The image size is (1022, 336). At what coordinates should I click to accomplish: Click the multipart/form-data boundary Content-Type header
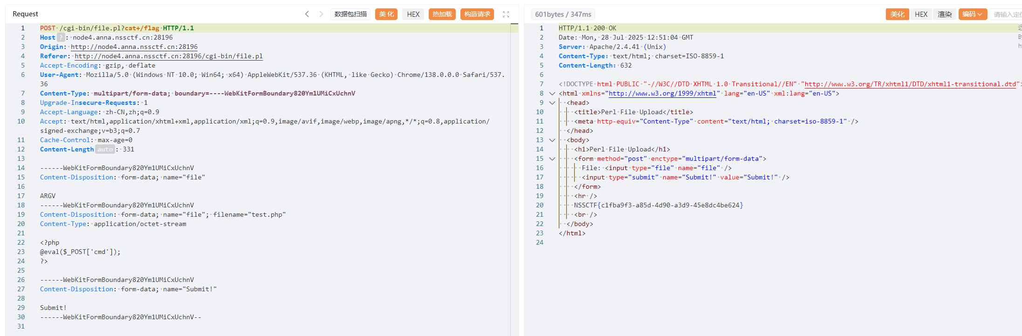point(198,93)
